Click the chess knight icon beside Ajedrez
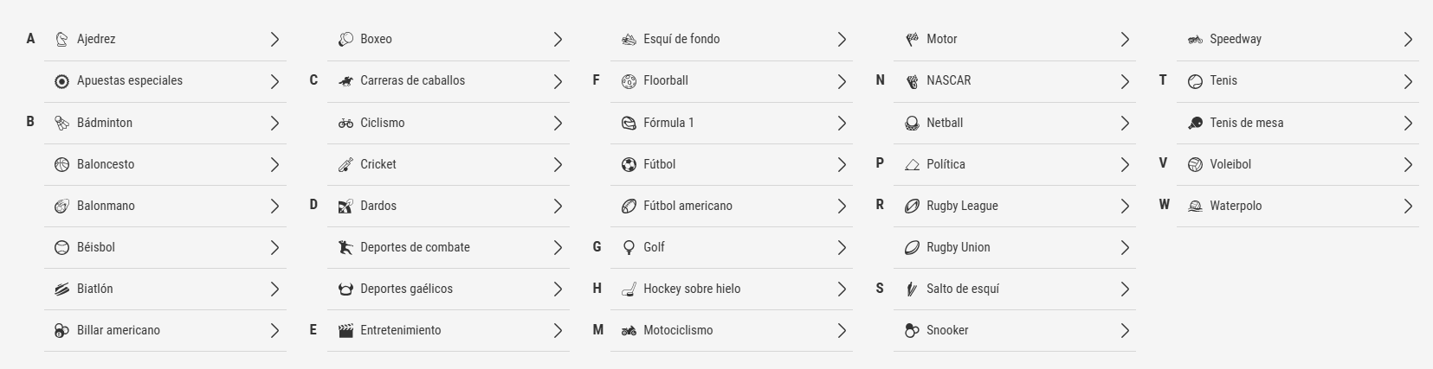This screenshot has height=369, width=1433. pyautogui.click(x=61, y=39)
